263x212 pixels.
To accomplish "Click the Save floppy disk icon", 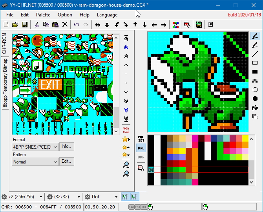I will point(24,25).
